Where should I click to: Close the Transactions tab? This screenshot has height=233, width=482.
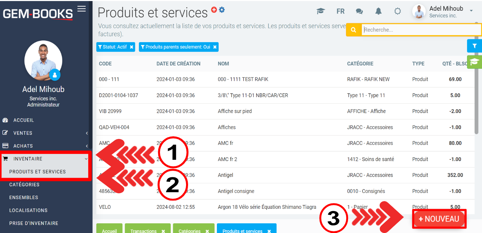click(163, 231)
